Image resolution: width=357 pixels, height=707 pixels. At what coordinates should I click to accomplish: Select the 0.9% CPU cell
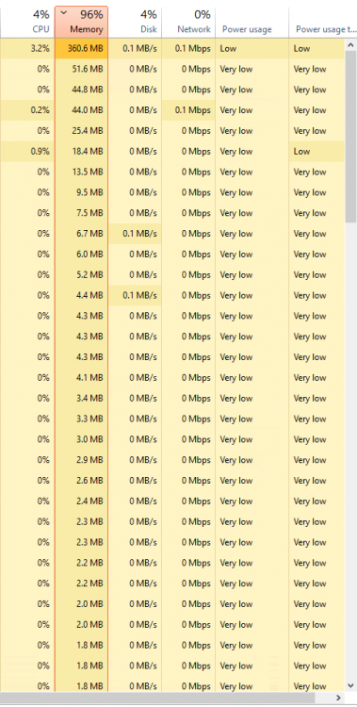[27, 152]
